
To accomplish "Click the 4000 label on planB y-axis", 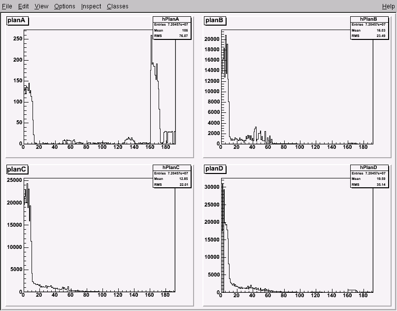I will (214, 123).
